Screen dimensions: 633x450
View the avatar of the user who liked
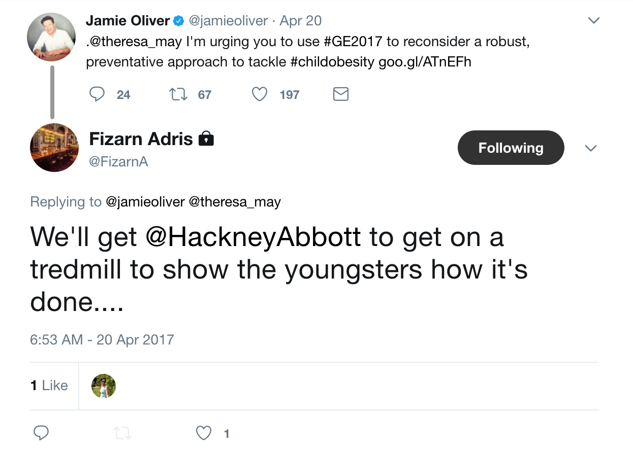tap(104, 386)
